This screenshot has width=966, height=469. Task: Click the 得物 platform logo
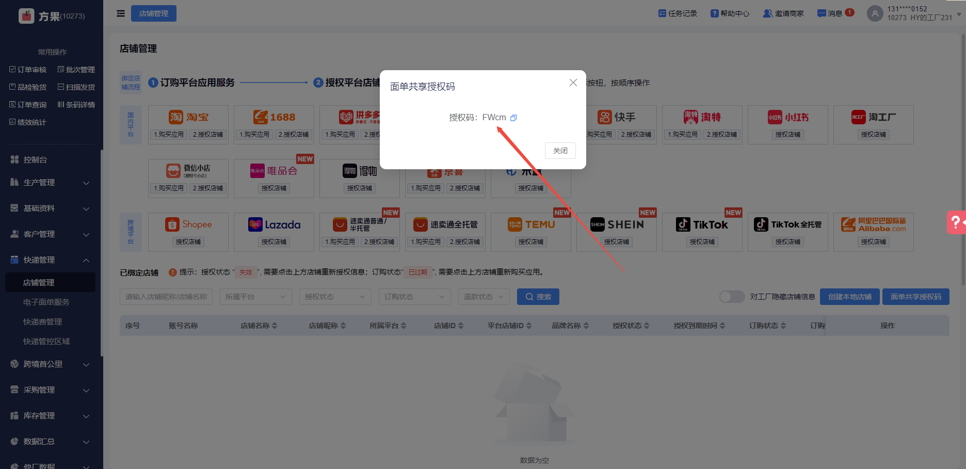360,171
